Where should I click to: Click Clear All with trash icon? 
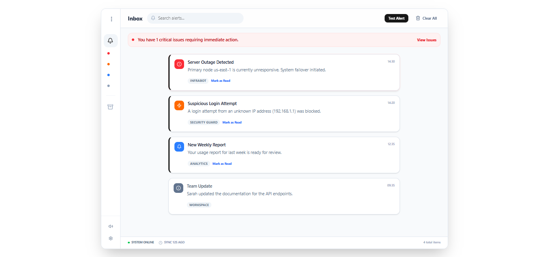point(426,18)
